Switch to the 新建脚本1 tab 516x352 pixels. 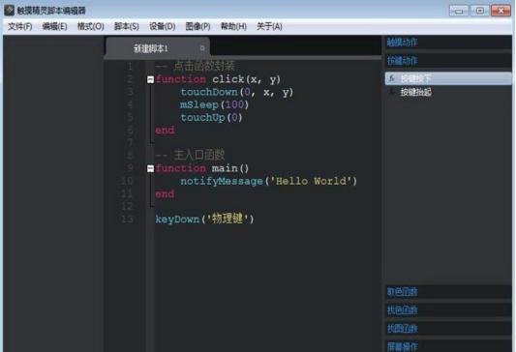point(158,48)
